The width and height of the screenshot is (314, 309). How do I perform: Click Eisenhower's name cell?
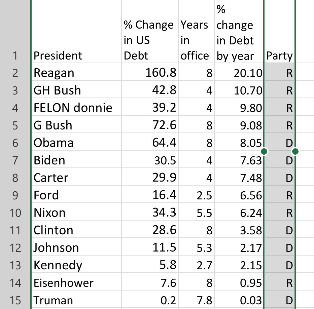[63, 283]
